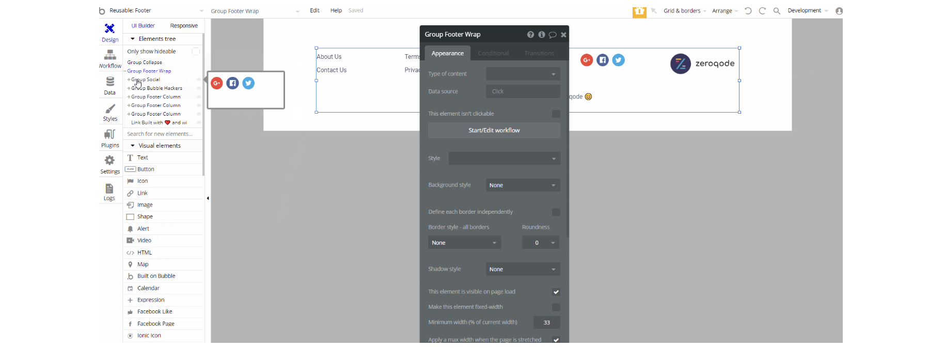Switch to the Transitions tab

pyautogui.click(x=539, y=53)
